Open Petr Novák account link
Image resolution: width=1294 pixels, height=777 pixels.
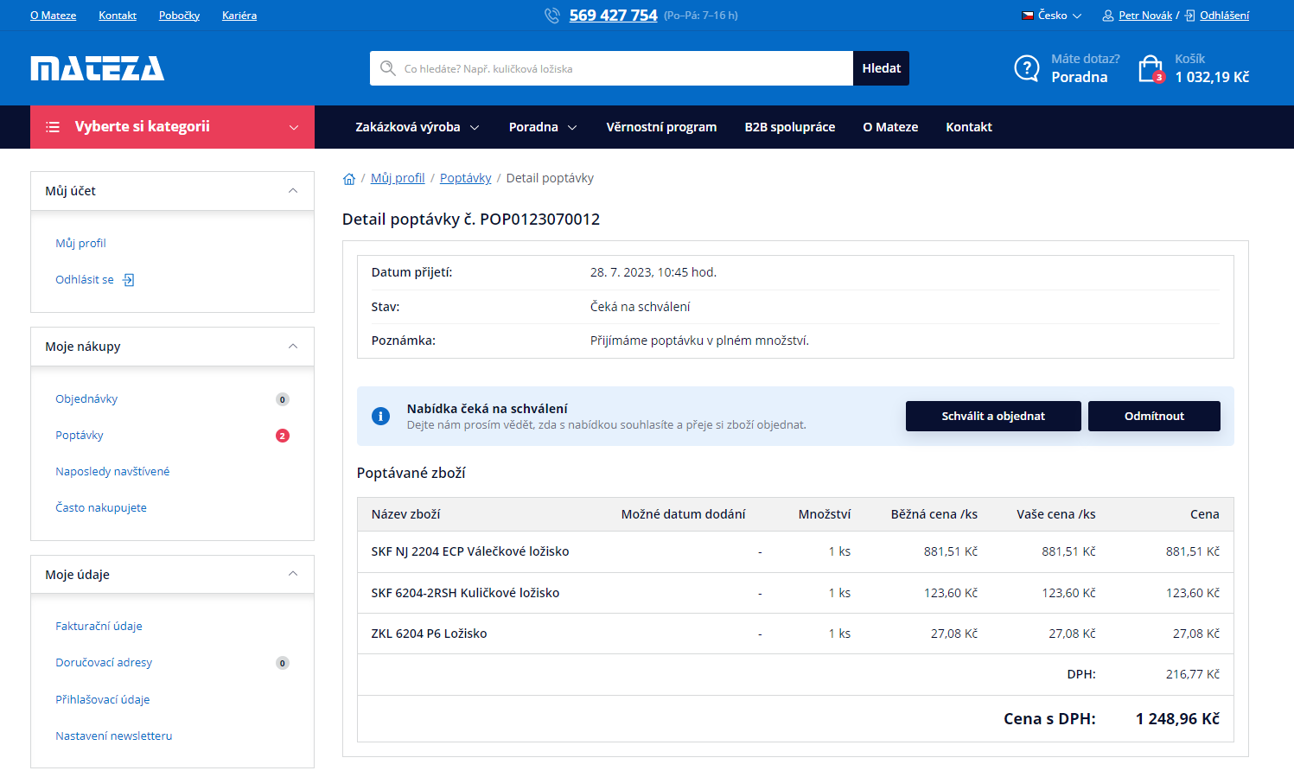pyautogui.click(x=1145, y=16)
